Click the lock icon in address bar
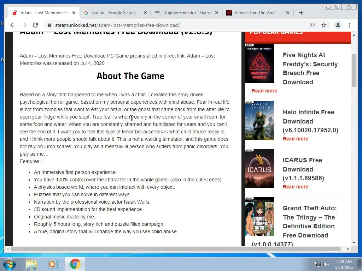 49,25
